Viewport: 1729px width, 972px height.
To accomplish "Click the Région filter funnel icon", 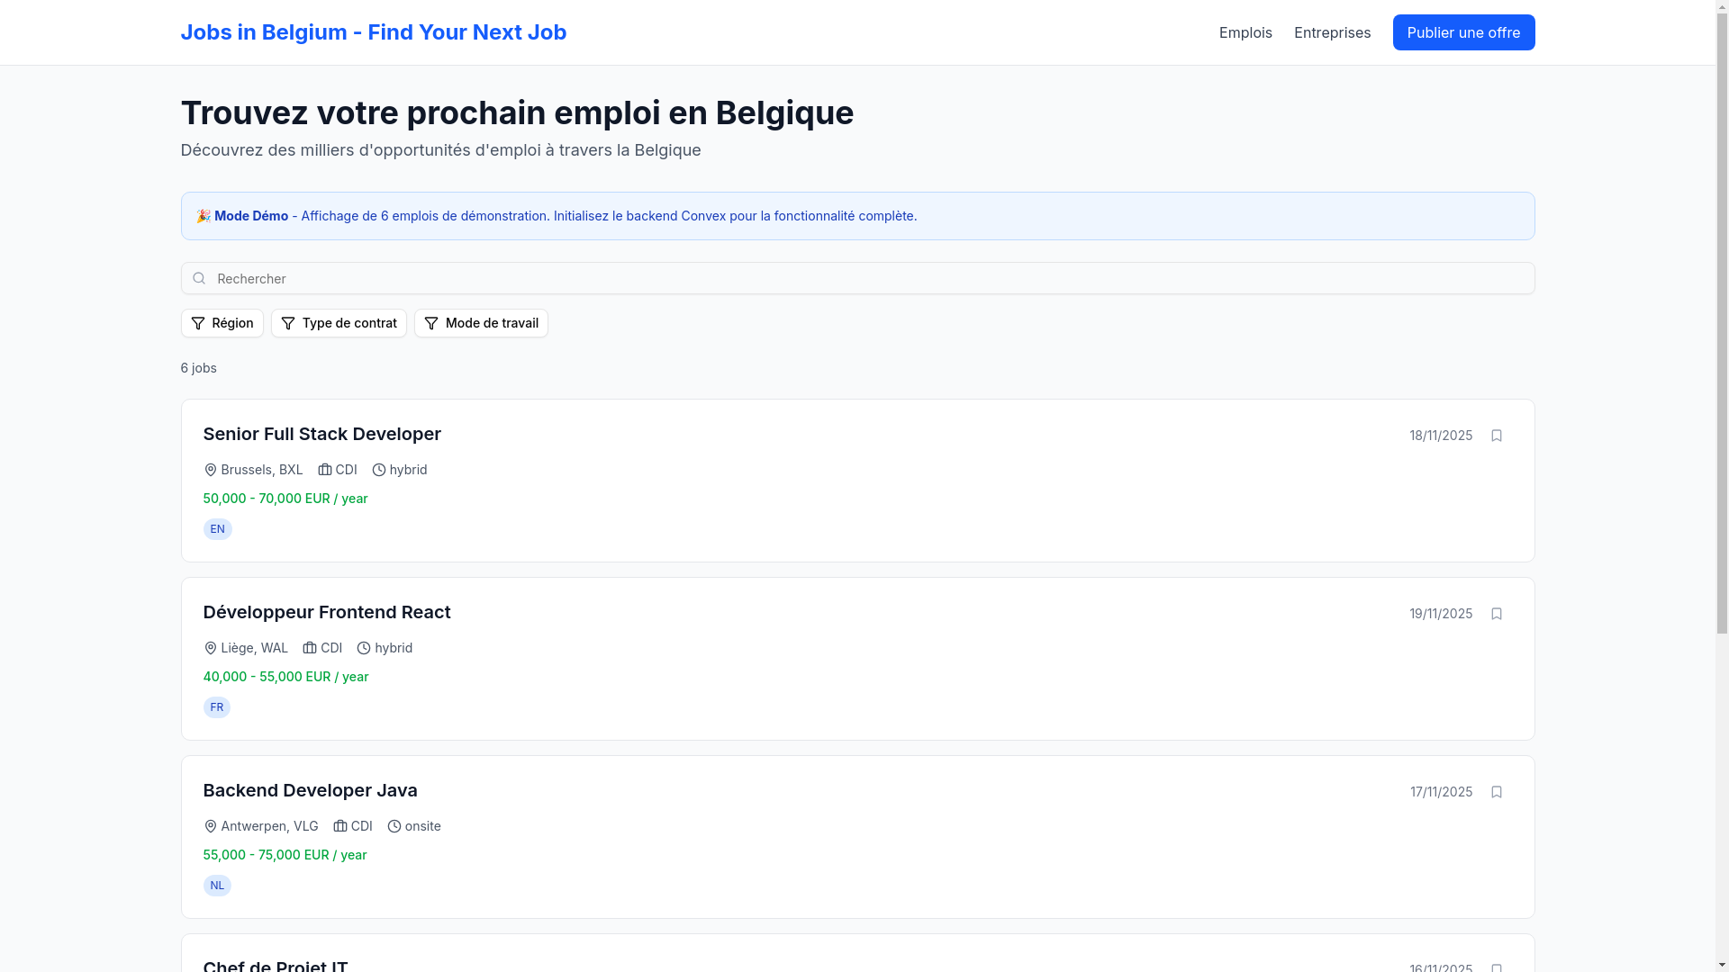I will [x=198, y=323].
